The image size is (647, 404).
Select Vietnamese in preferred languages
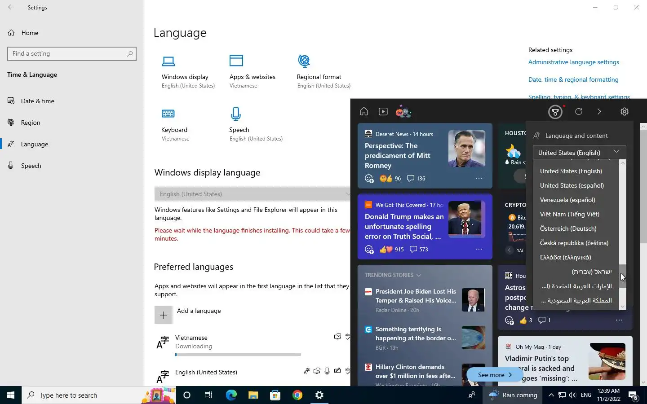coord(252,345)
